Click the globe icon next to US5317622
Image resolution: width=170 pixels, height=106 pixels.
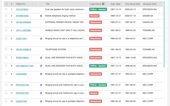(x=41, y=39)
